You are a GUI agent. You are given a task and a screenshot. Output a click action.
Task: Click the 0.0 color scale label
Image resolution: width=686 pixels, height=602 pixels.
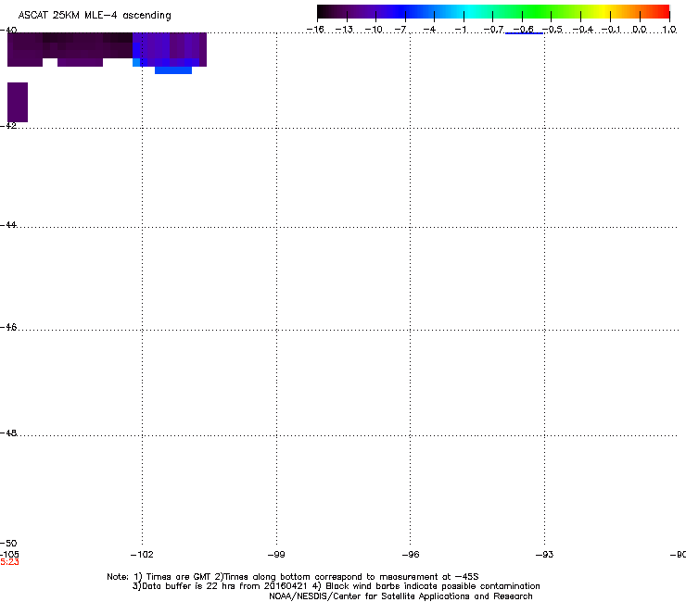coord(640,30)
